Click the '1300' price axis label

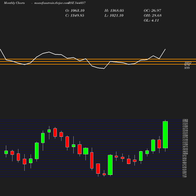pyautogui.click(x=185, y=126)
